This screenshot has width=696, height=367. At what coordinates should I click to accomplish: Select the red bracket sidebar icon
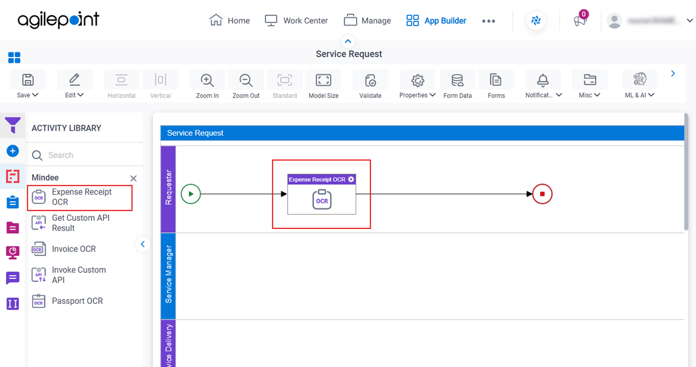[x=13, y=176]
